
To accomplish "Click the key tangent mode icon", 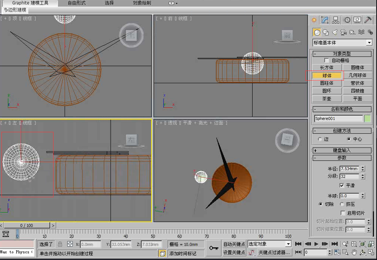I will coord(251,252).
